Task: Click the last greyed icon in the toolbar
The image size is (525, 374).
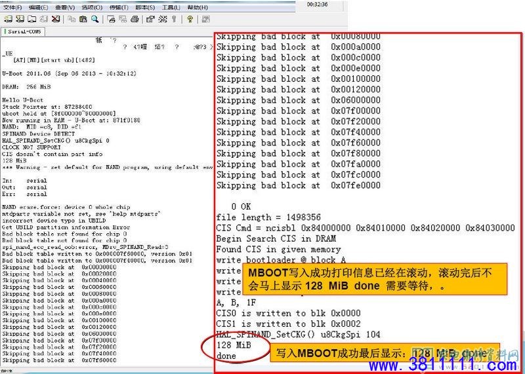Action: (x=205, y=19)
